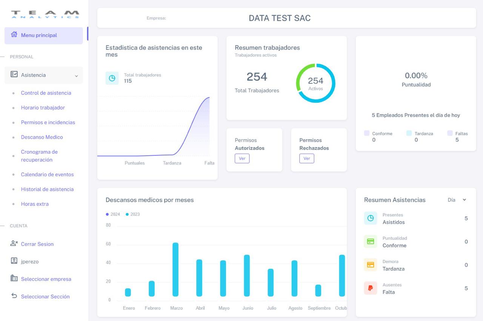This screenshot has width=483, height=321.
Task: Click the Seleccionar empresa building icon
Action: point(14,278)
